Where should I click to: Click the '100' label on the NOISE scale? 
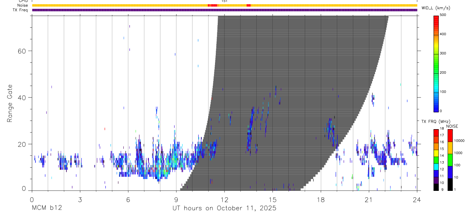coord(458,165)
